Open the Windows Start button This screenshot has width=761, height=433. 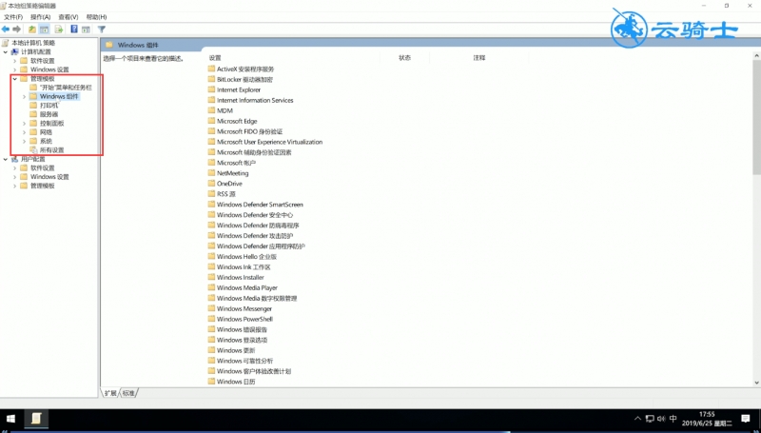(10, 419)
